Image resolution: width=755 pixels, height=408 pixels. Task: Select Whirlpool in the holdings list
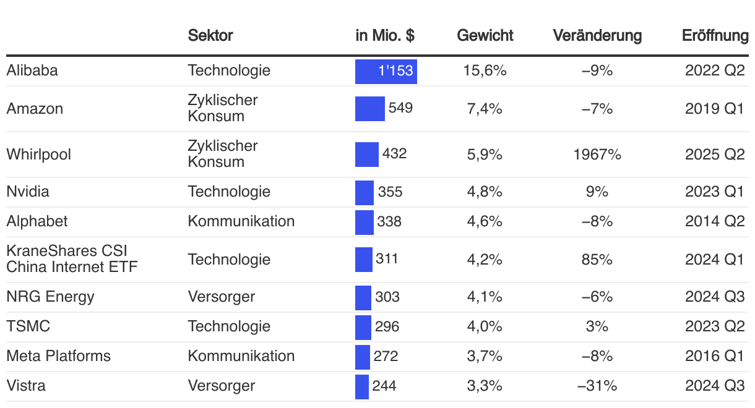pos(38,155)
